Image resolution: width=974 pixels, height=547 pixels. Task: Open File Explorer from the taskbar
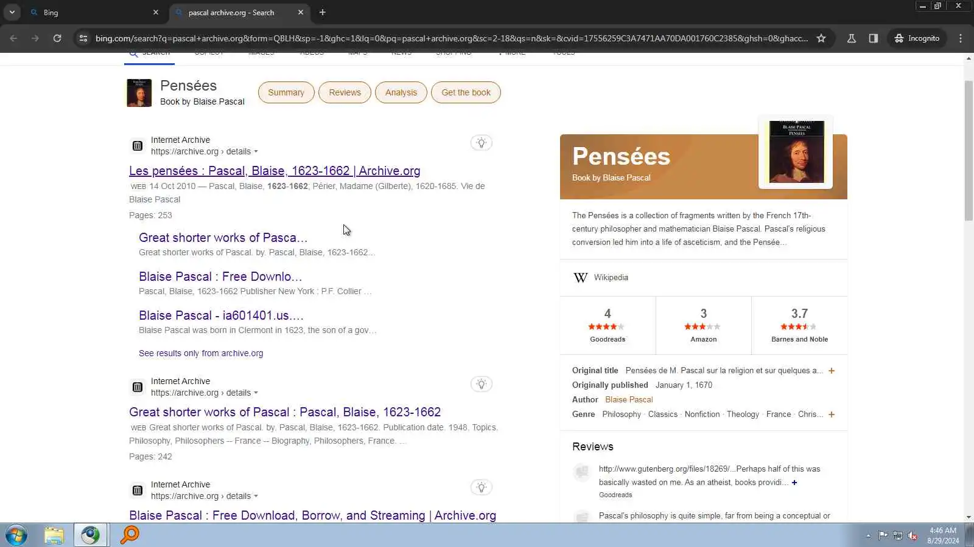(54, 535)
